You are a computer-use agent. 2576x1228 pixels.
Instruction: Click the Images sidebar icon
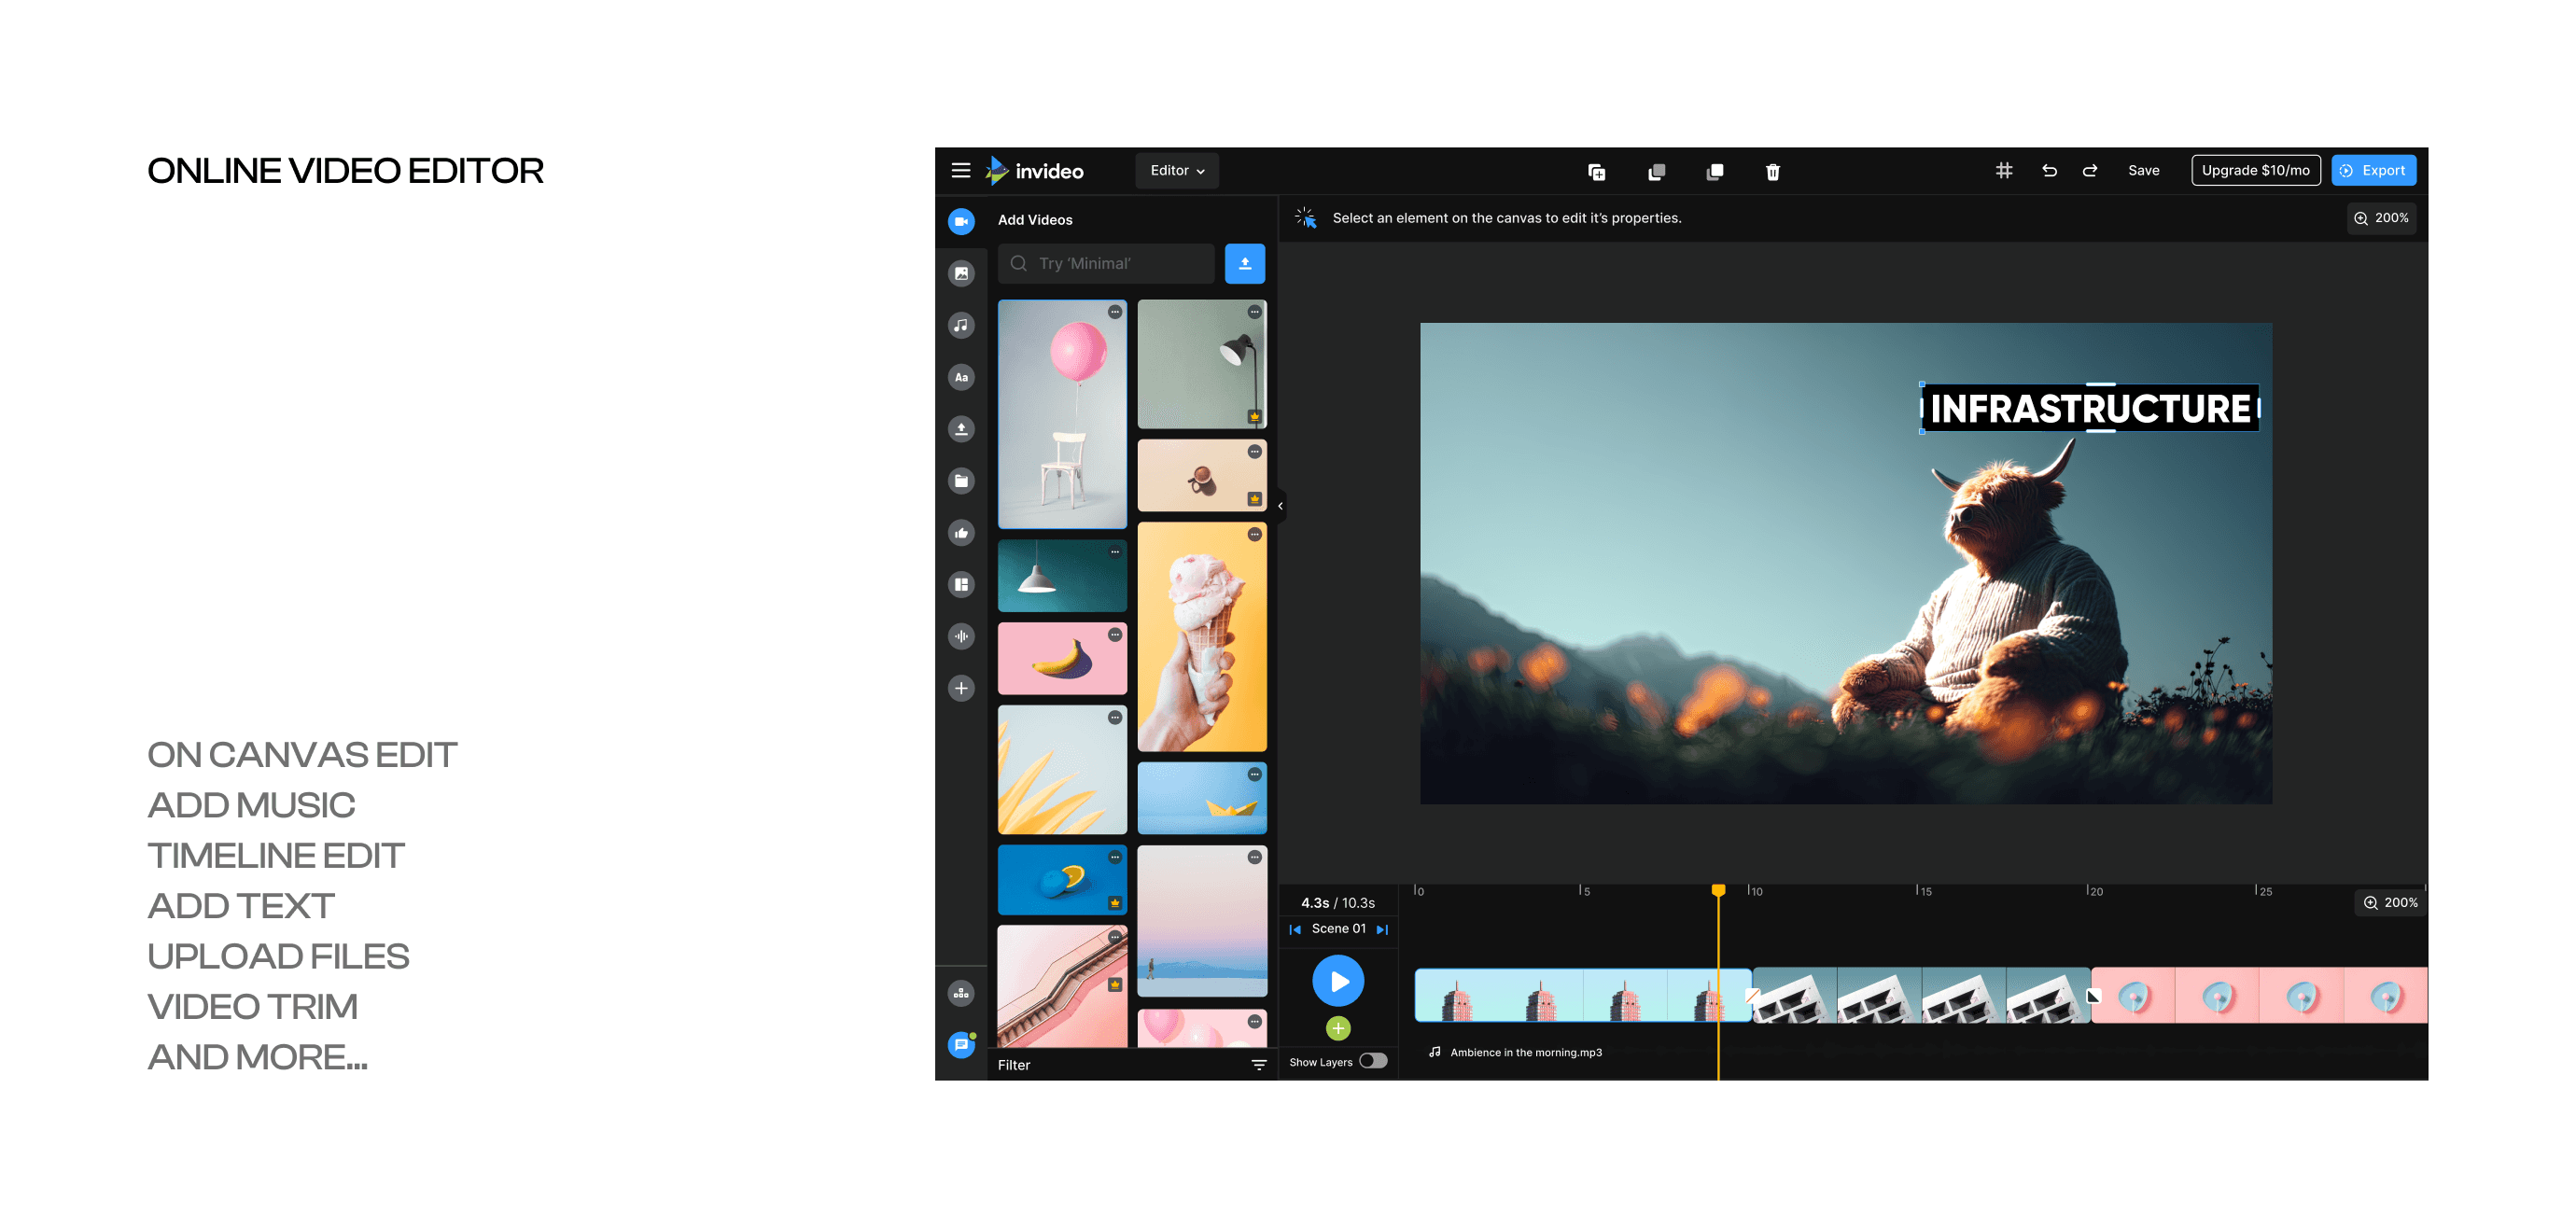click(961, 273)
